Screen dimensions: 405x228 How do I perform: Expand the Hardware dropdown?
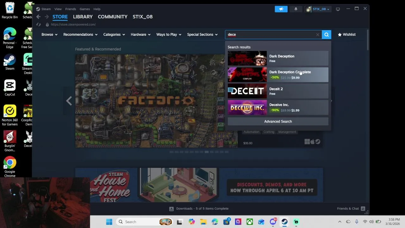[x=140, y=35]
